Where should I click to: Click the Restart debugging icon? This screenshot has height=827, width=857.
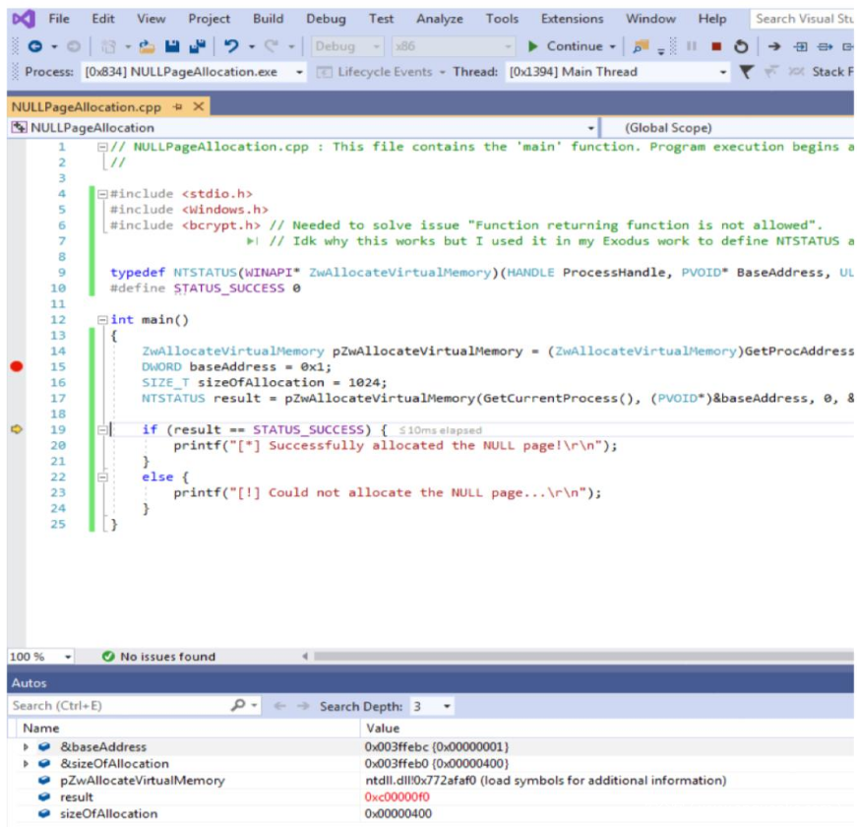pos(740,46)
